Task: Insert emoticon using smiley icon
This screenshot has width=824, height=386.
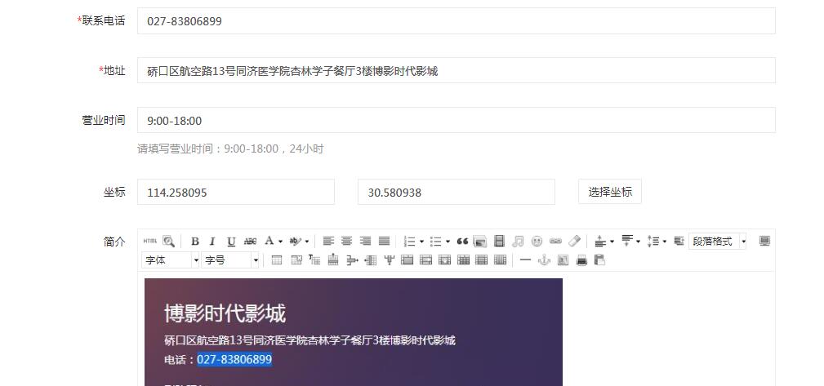Action: tap(537, 242)
